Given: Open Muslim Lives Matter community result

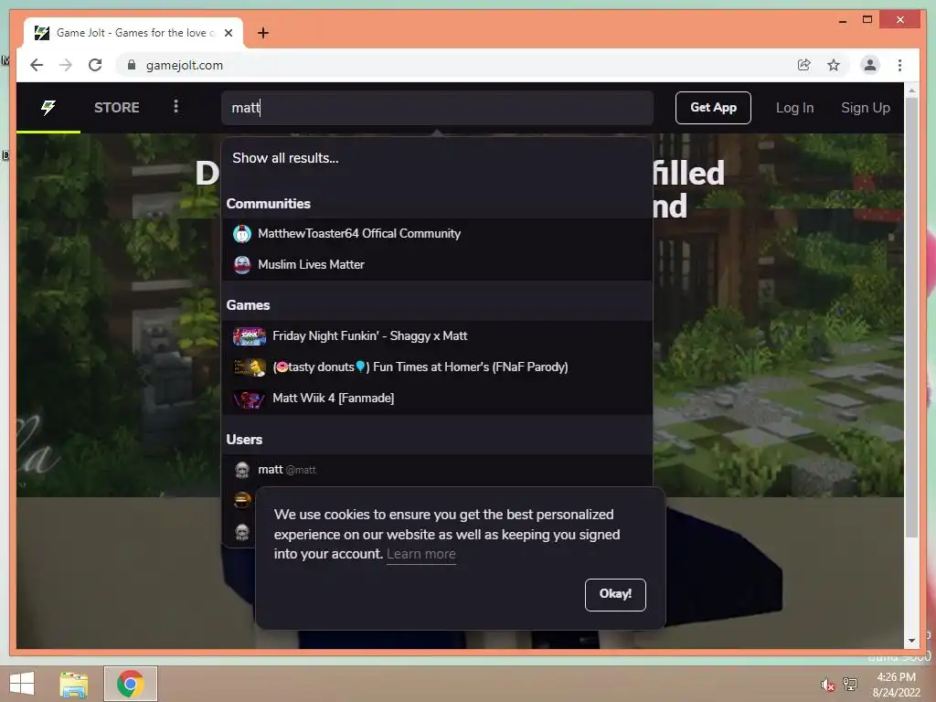Looking at the screenshot, I should (x=437, y=264).
